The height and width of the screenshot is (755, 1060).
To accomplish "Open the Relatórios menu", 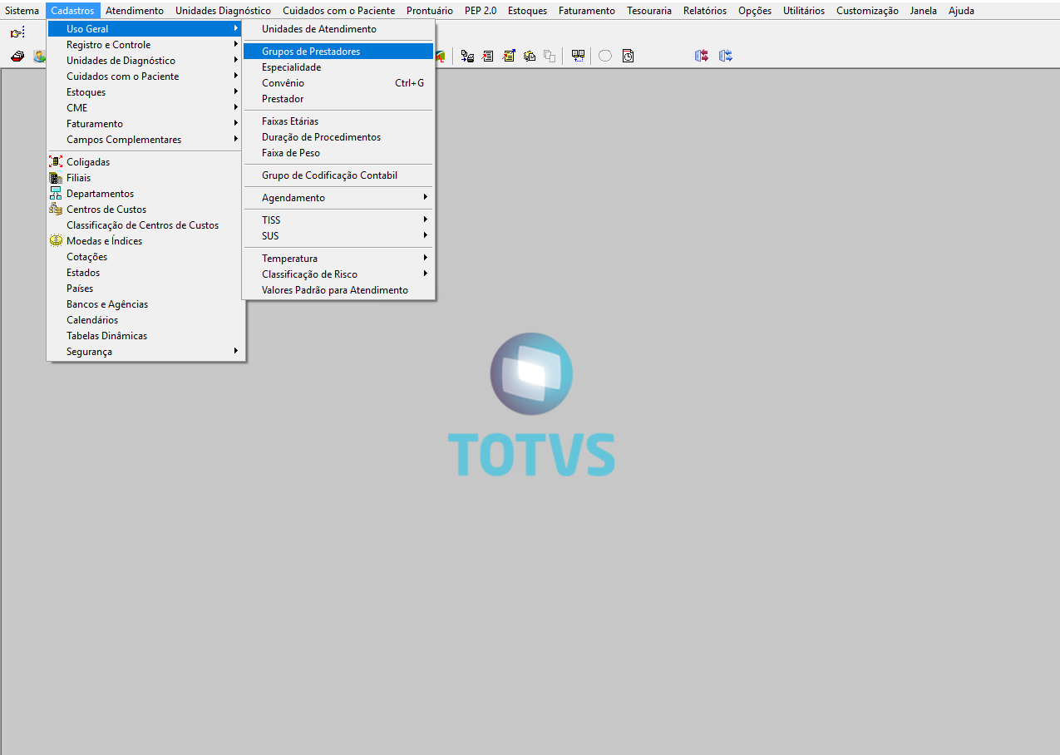I will click(705, 11).
